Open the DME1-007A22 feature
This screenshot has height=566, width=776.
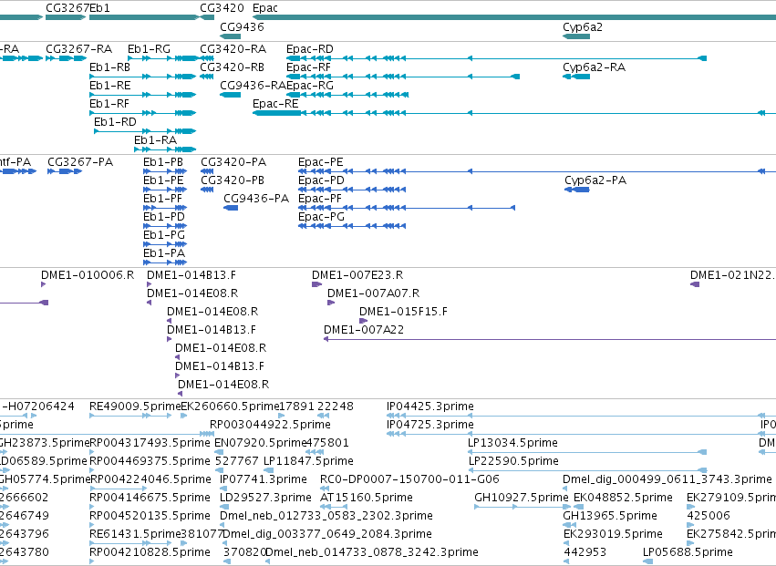(x=550, y=339)
